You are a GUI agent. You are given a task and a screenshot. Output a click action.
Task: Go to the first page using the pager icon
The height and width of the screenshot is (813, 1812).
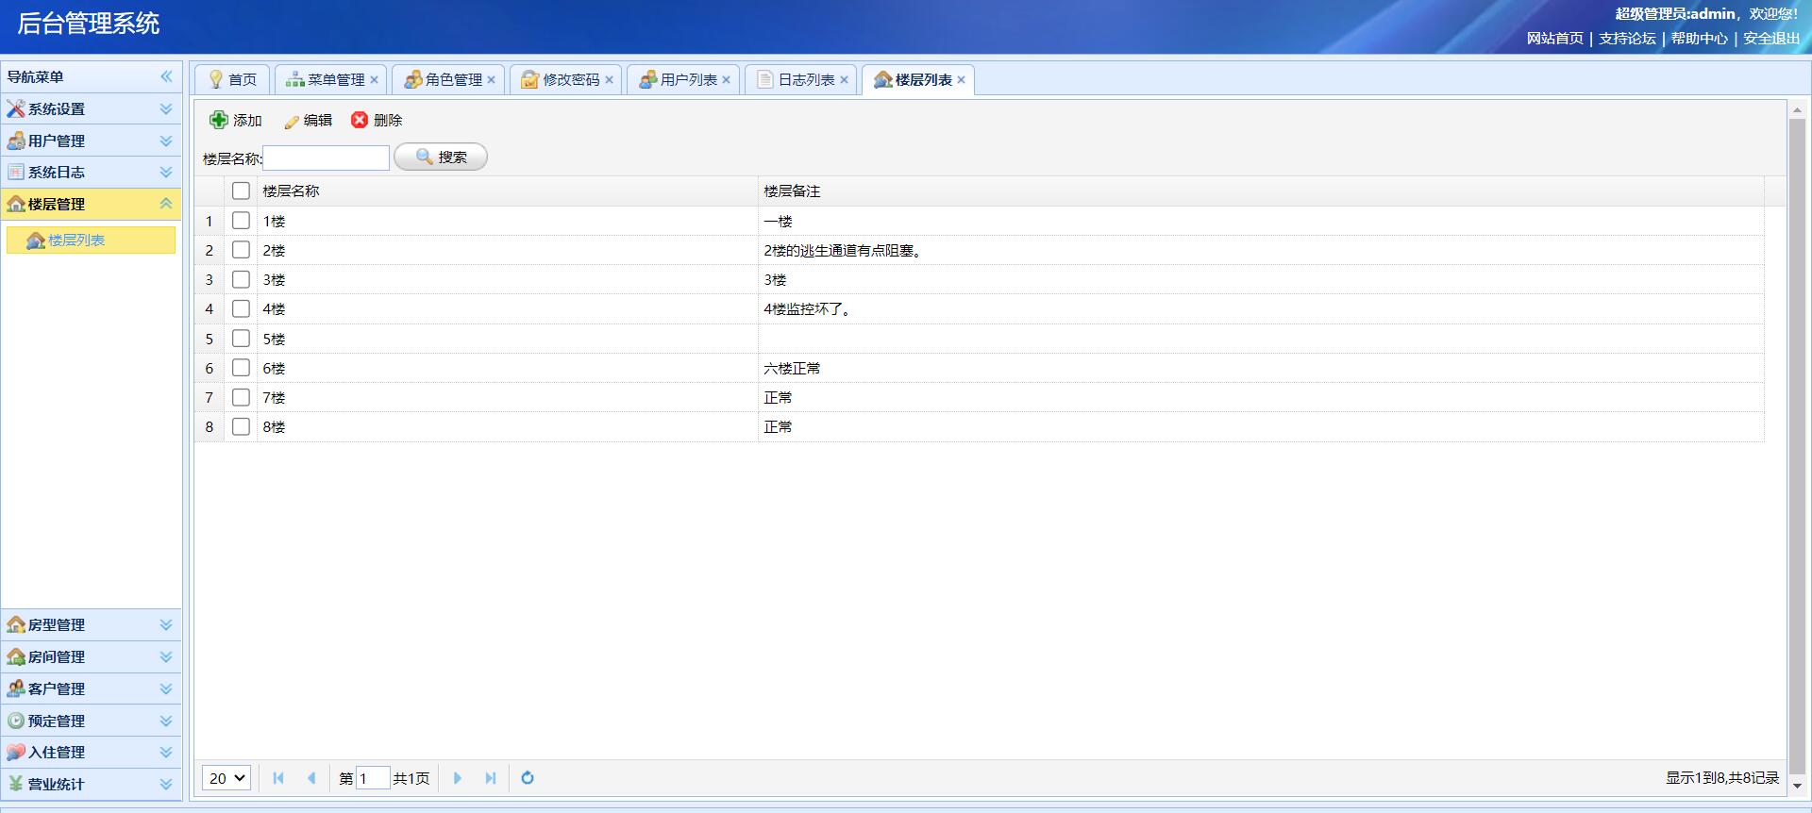point(278,778)
